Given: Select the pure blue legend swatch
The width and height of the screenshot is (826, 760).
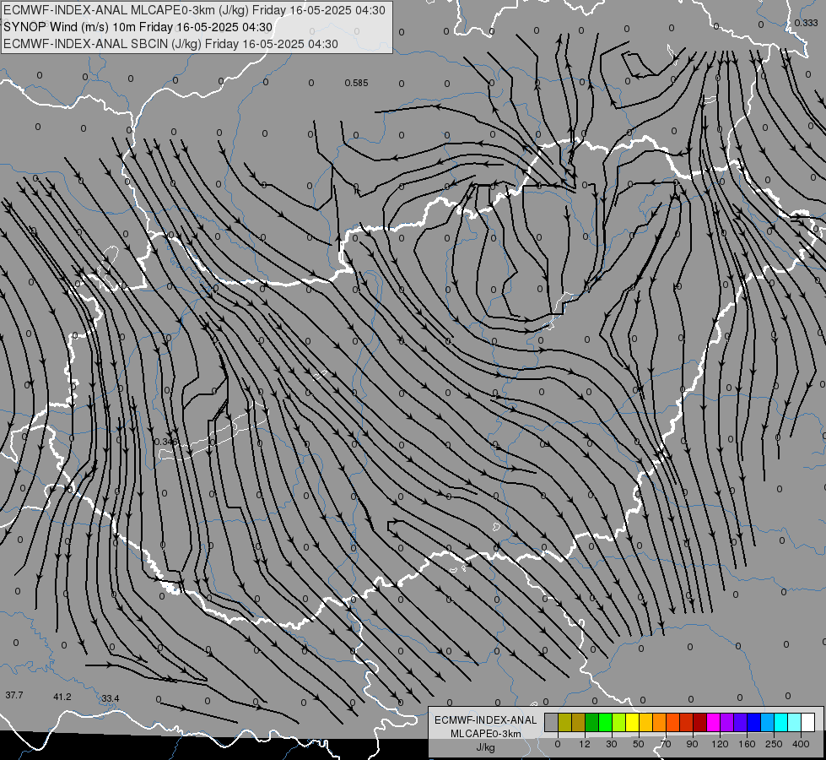Looking at the screenshot, I should coord(753,722).
